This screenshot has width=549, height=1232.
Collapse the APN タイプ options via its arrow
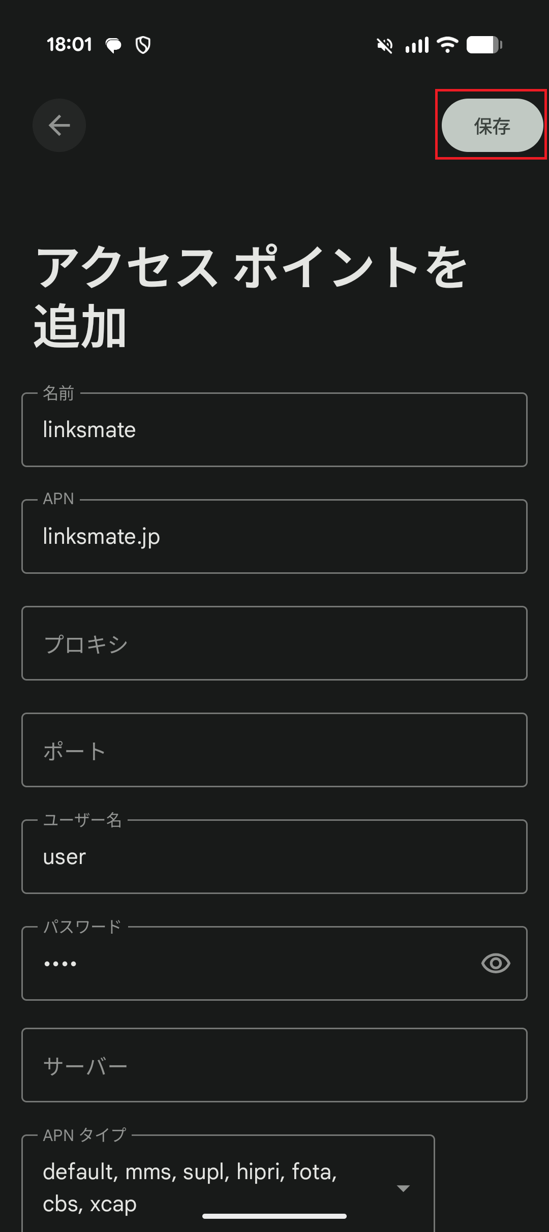[x=403, y=1189]
